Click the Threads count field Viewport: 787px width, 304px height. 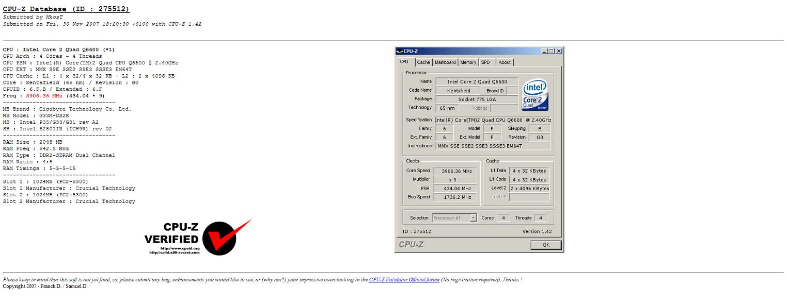[541, 218]
